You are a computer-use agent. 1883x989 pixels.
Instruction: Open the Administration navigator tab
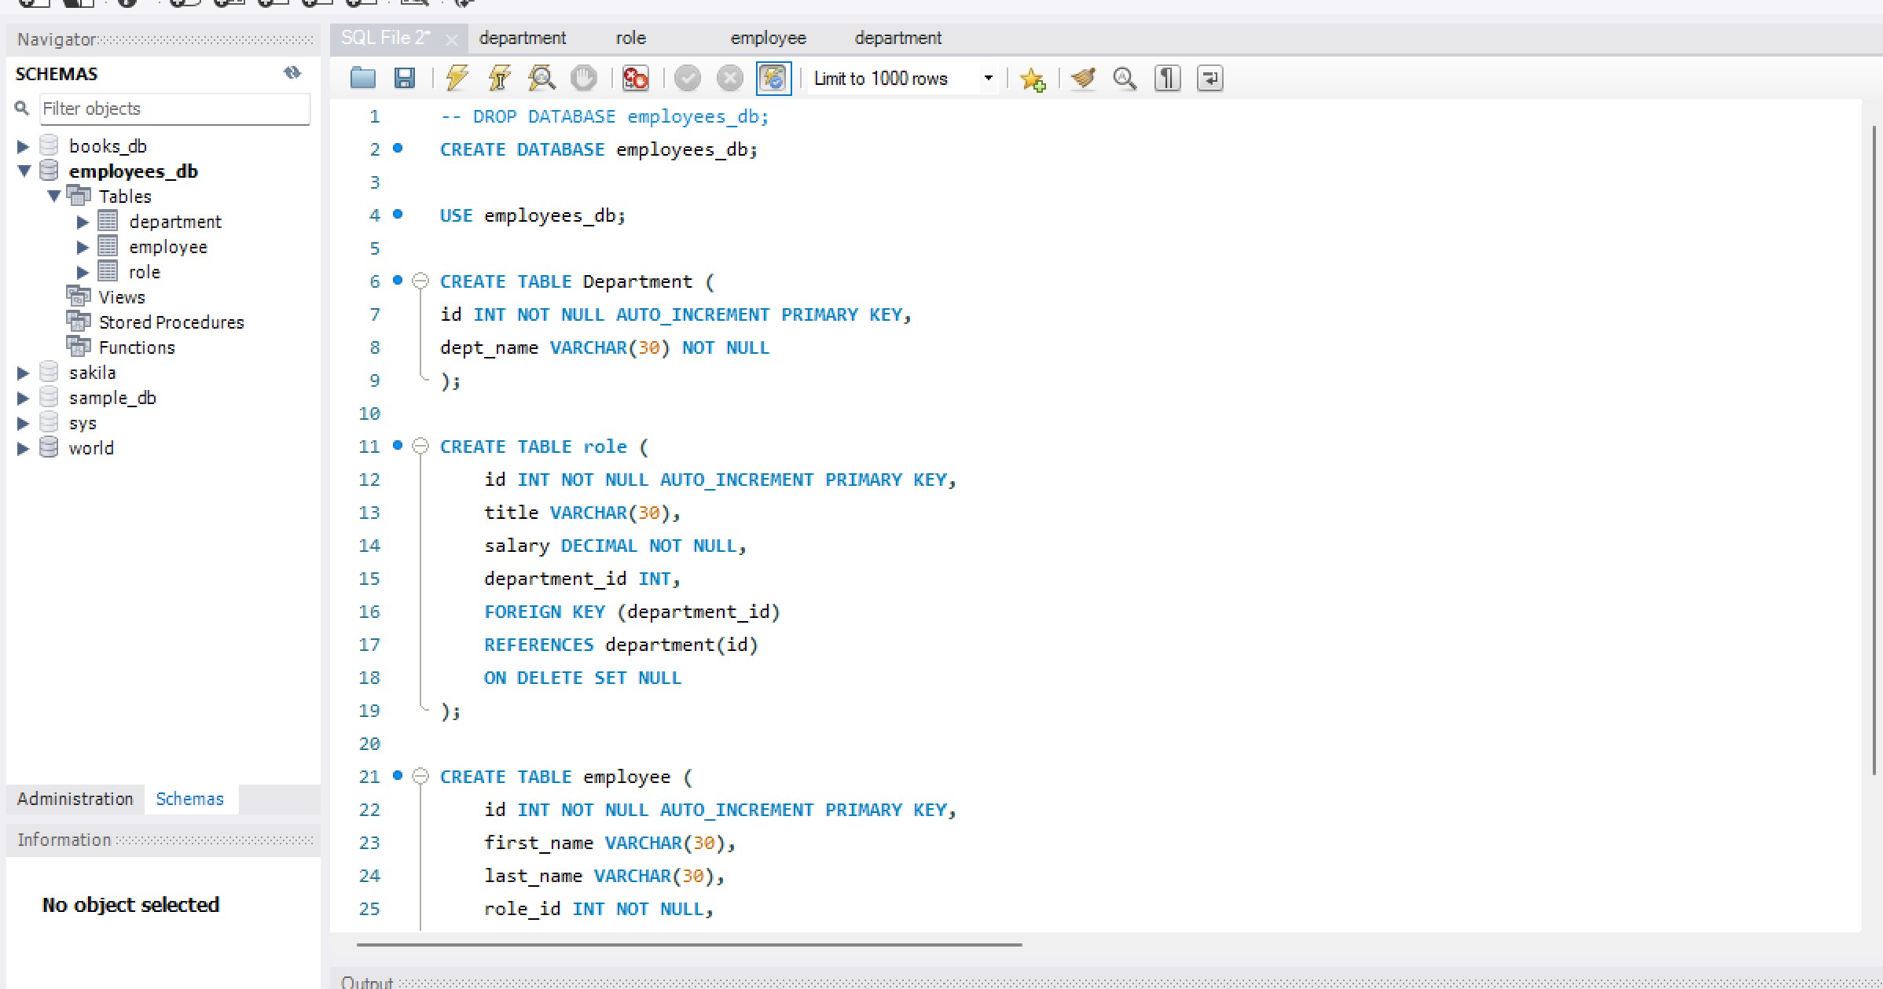[x=75, y=799]
